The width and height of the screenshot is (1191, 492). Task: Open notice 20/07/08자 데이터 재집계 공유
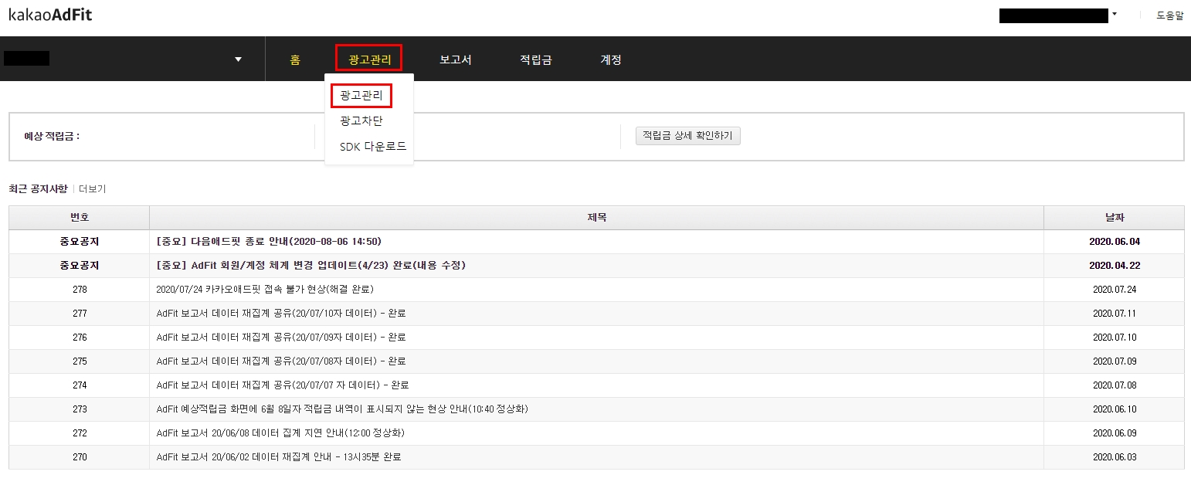tap(281, 361)
